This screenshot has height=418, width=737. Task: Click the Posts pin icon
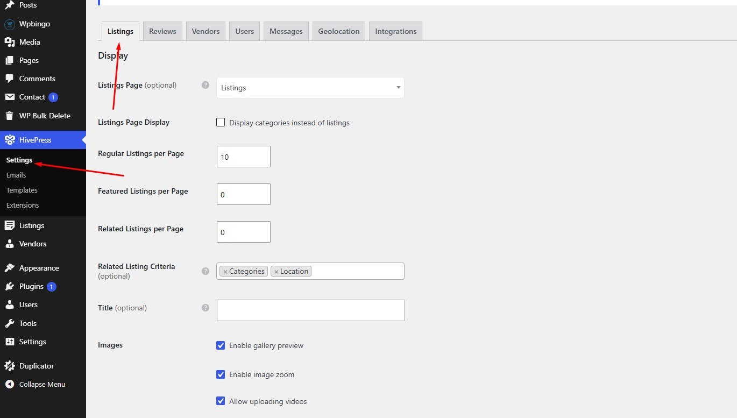tap(9, 5)
